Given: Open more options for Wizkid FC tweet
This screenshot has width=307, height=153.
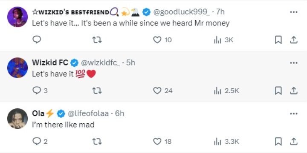Looking at the screenshot, I should pyautogui.click(x=294, y=63).
